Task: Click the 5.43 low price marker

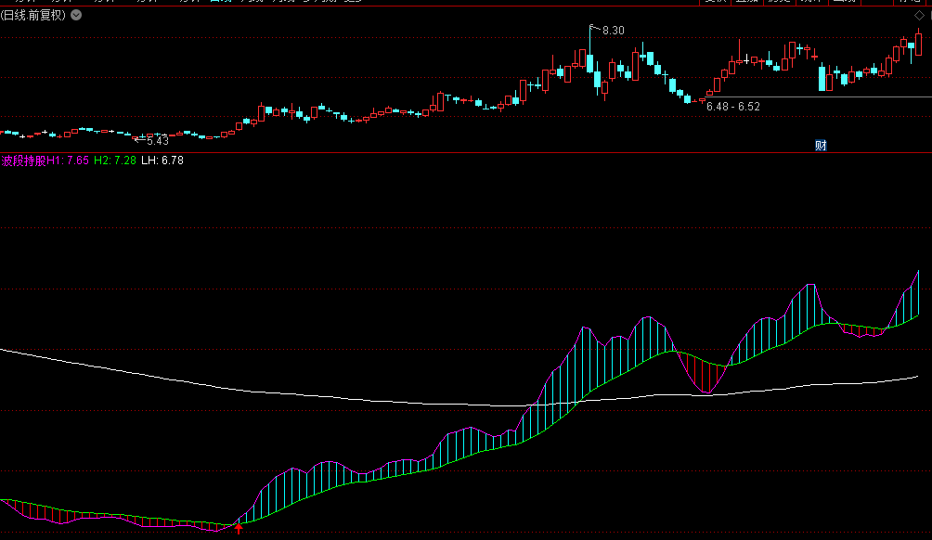Action: 156,141
